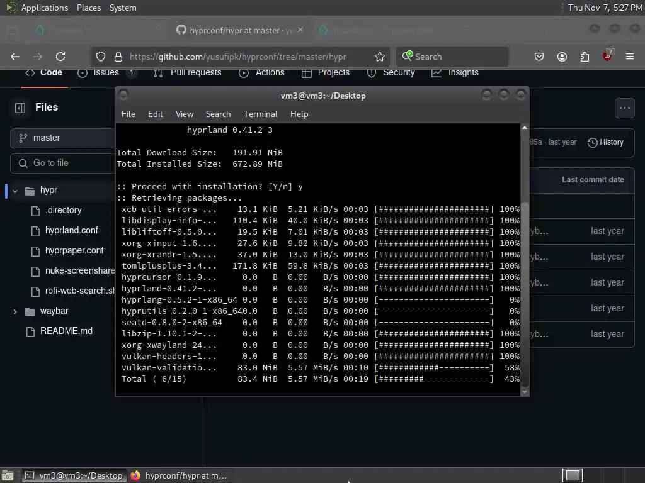645x483 pixels.
Task: Click the .directory file icon
Action: tap(36, 211)
